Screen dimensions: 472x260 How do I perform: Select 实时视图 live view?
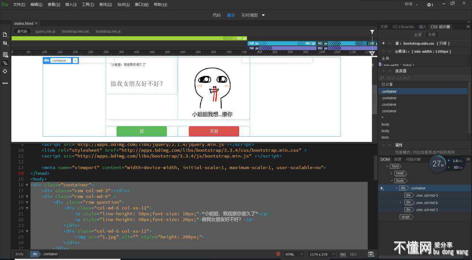click(249, 15)
